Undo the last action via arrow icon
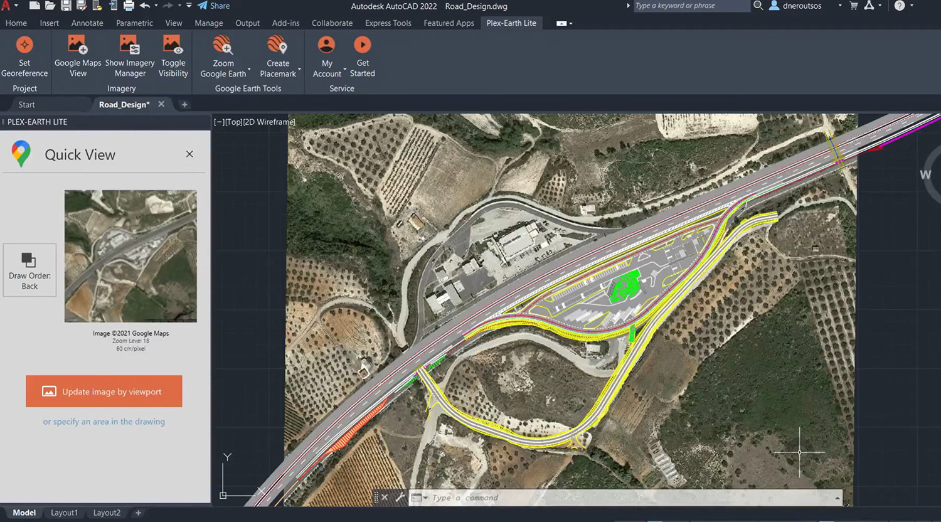Viewport: 941px width, 522px height. (145, 6)
